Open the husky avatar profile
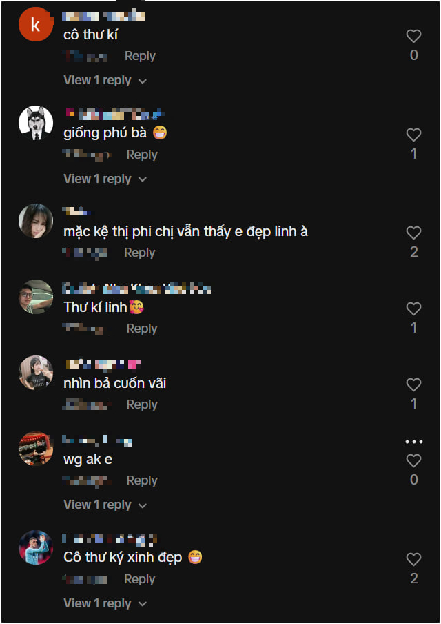Screen dimensions: 441x624 click(36, 124)
